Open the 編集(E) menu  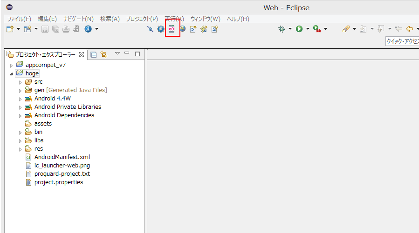click(47, 19)
